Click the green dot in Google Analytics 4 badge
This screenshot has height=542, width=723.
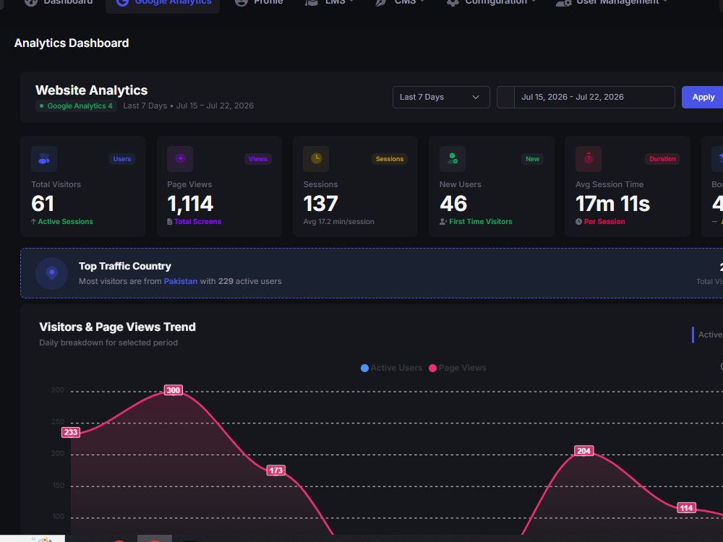[x=41, y=106]
